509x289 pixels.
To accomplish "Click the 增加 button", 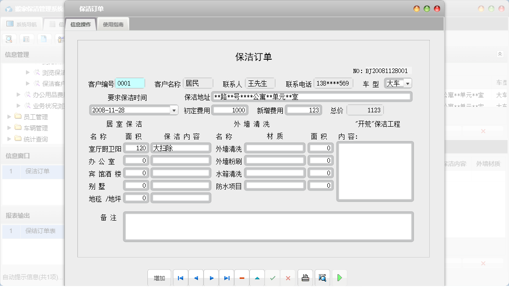I will click(159, 278).
